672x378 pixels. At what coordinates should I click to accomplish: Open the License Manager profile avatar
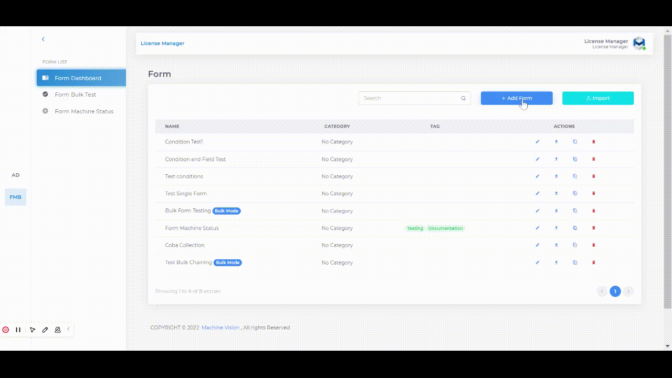[639, 44]
